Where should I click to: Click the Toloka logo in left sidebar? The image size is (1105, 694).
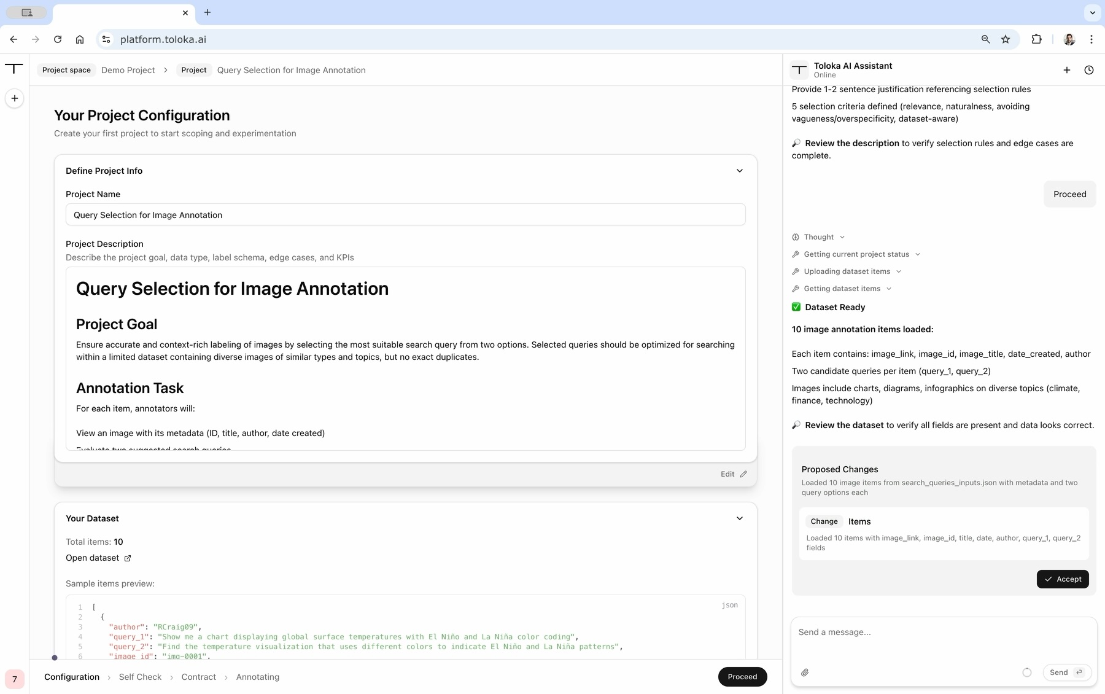14,69
